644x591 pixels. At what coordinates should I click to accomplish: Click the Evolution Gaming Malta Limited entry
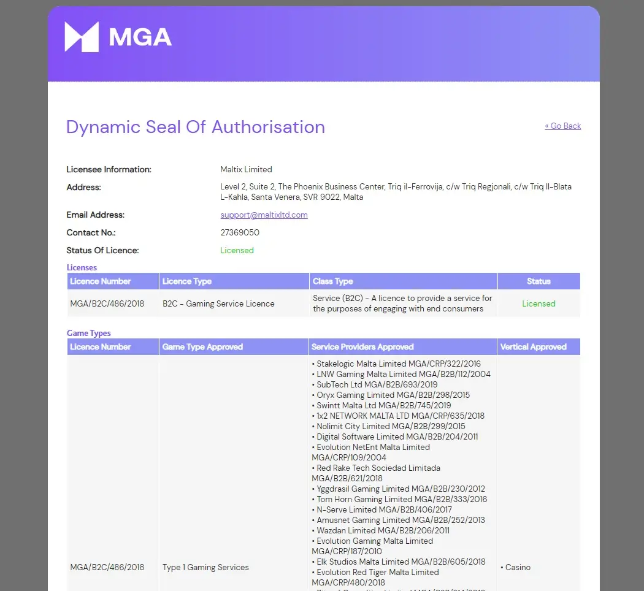point(372,546)
